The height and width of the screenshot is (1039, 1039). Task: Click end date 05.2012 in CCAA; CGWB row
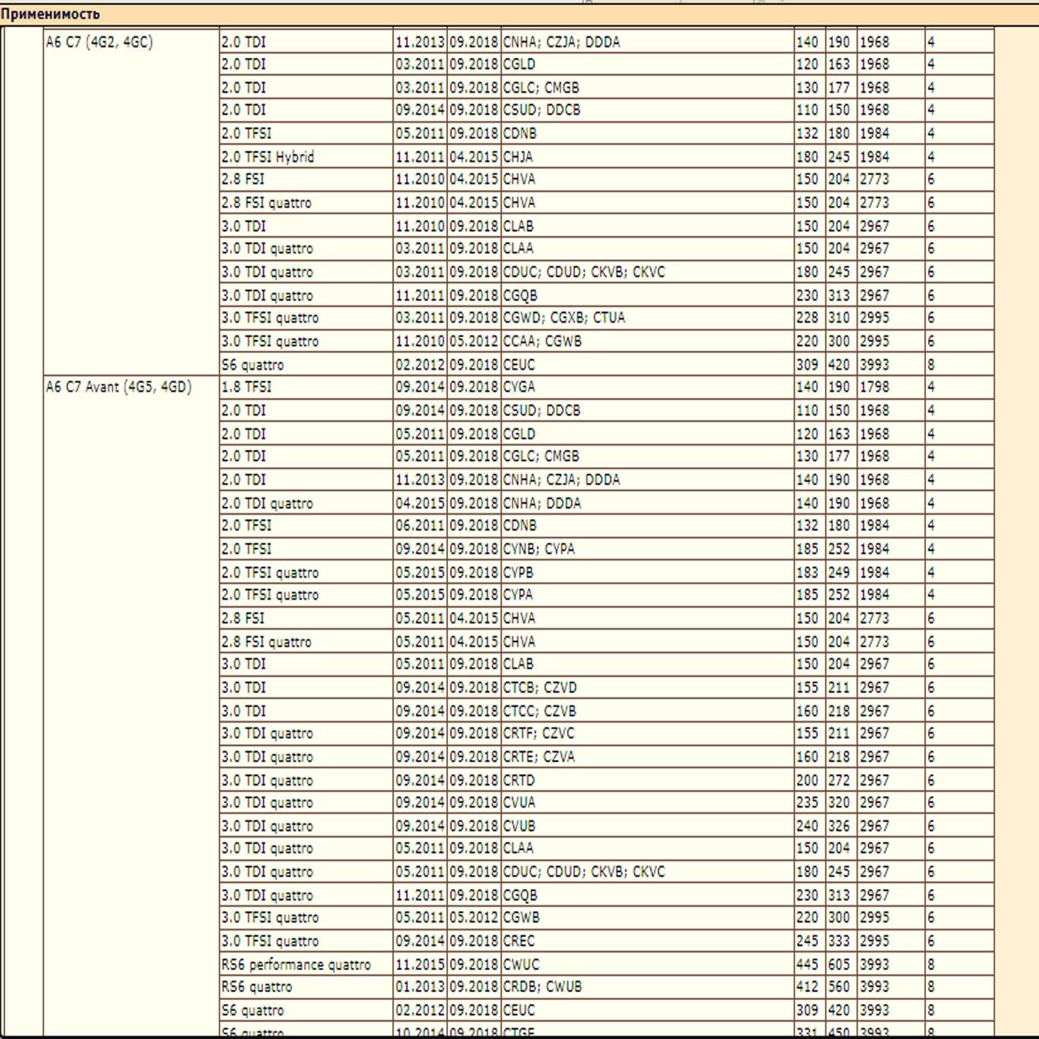[474, 342]
